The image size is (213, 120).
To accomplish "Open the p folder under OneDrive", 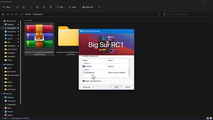I will coord(8,79).
